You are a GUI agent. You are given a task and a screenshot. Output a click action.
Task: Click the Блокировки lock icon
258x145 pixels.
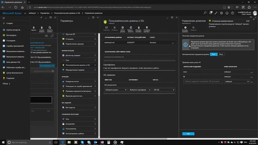[63, 124]
